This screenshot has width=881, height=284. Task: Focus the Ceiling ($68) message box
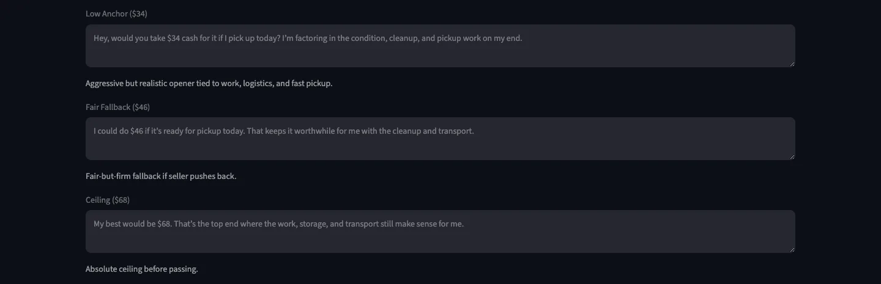coord(441,231)
